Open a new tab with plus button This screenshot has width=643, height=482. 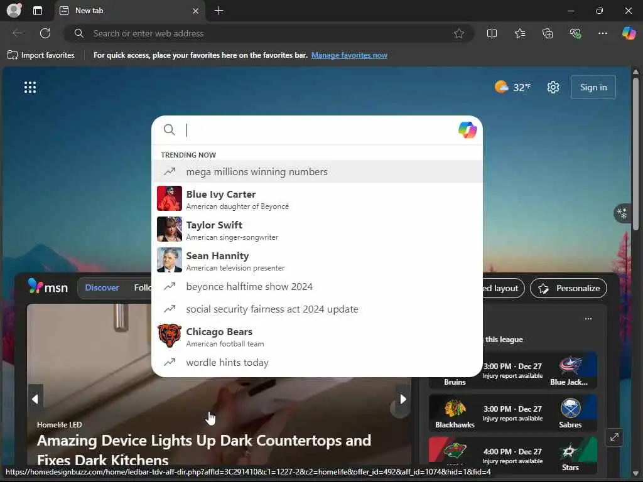(219, 11)
